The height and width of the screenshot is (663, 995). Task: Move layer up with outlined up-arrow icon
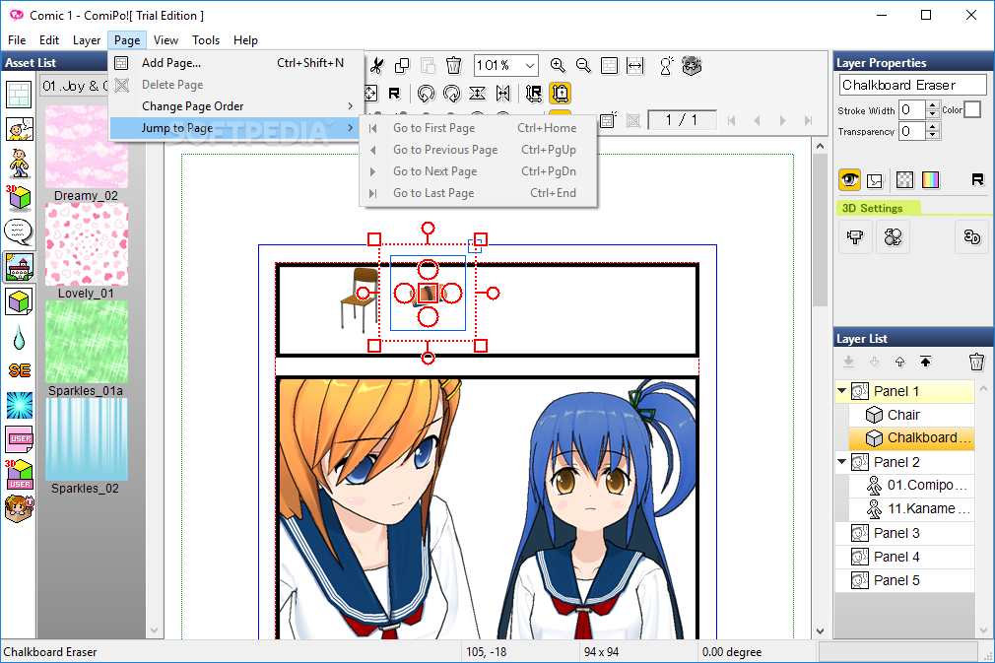899,362
